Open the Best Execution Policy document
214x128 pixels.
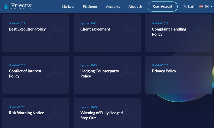click(x=27, y=29)
